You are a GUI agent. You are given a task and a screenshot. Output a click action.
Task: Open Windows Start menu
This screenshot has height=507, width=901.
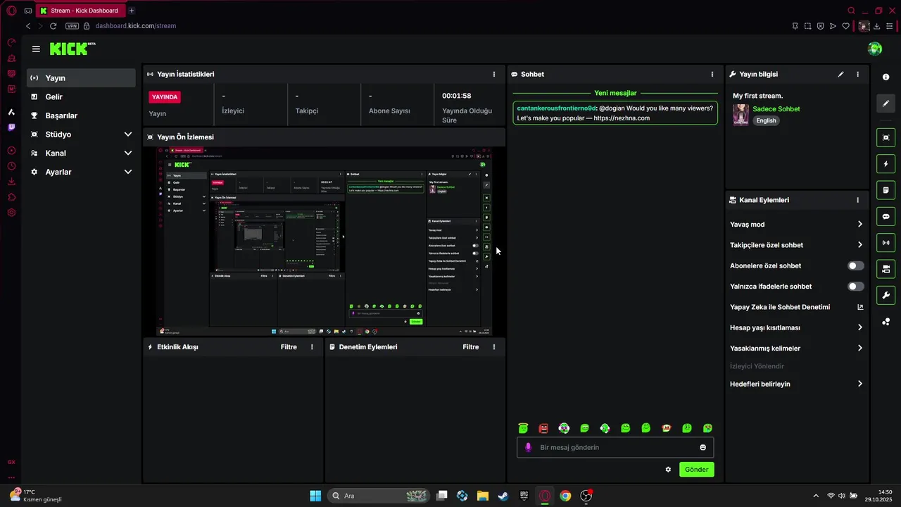[x=315, y=496]
